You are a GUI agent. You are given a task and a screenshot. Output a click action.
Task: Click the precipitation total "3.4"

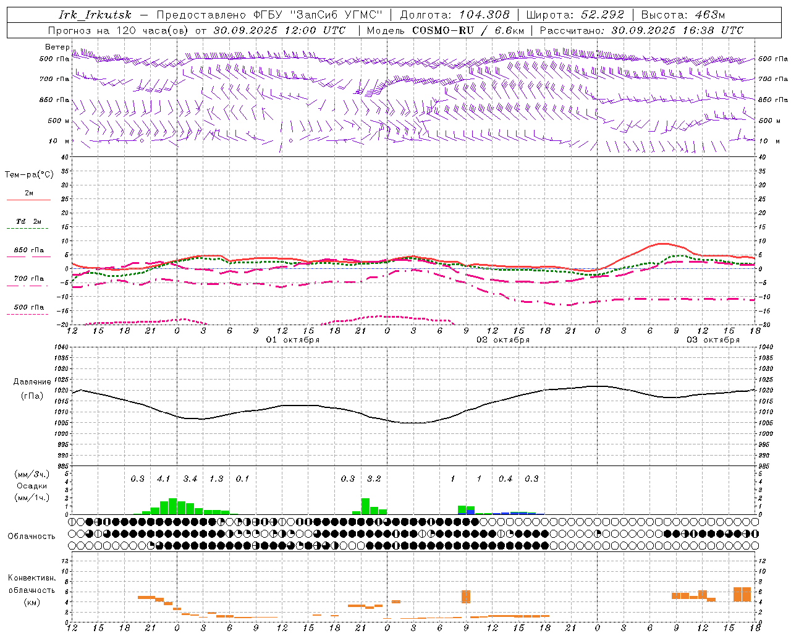(190, 479)
